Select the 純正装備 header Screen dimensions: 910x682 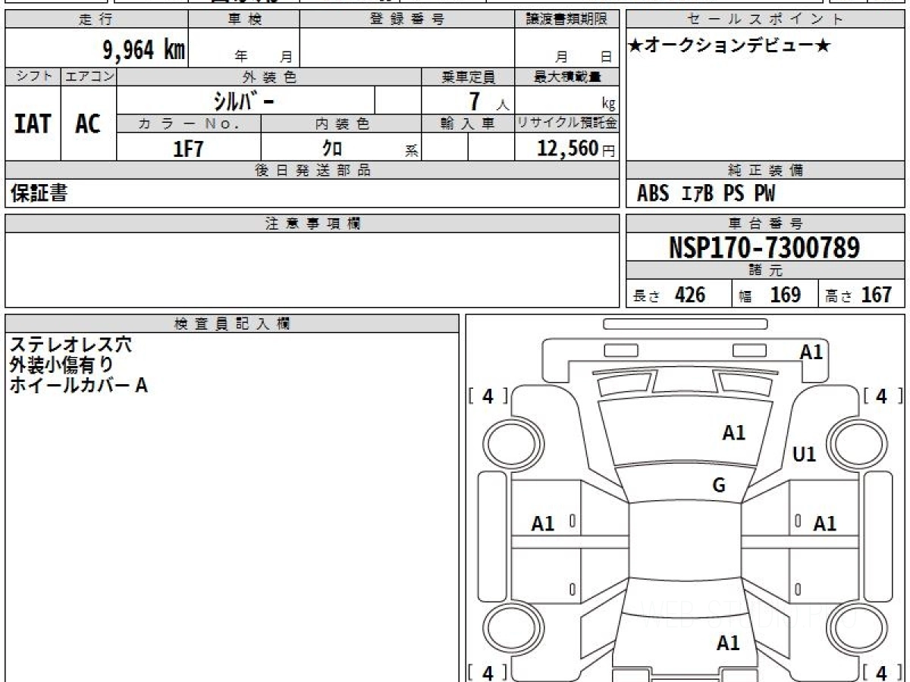pos(766,170)
